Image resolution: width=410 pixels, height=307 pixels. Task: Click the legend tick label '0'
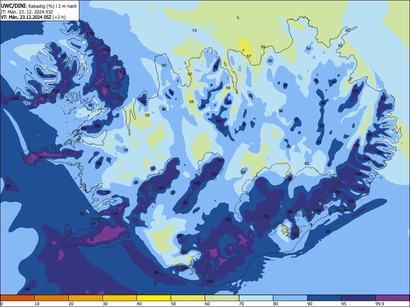click(2, 304)
